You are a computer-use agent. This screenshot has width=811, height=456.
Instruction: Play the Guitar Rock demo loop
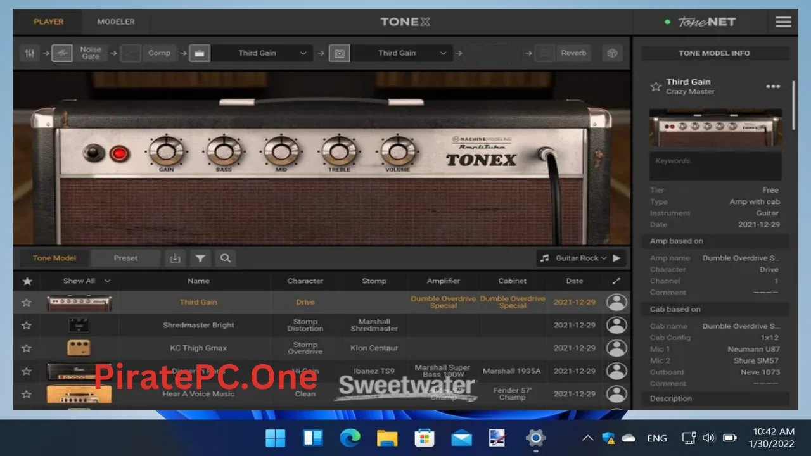(x=616, y=258)
